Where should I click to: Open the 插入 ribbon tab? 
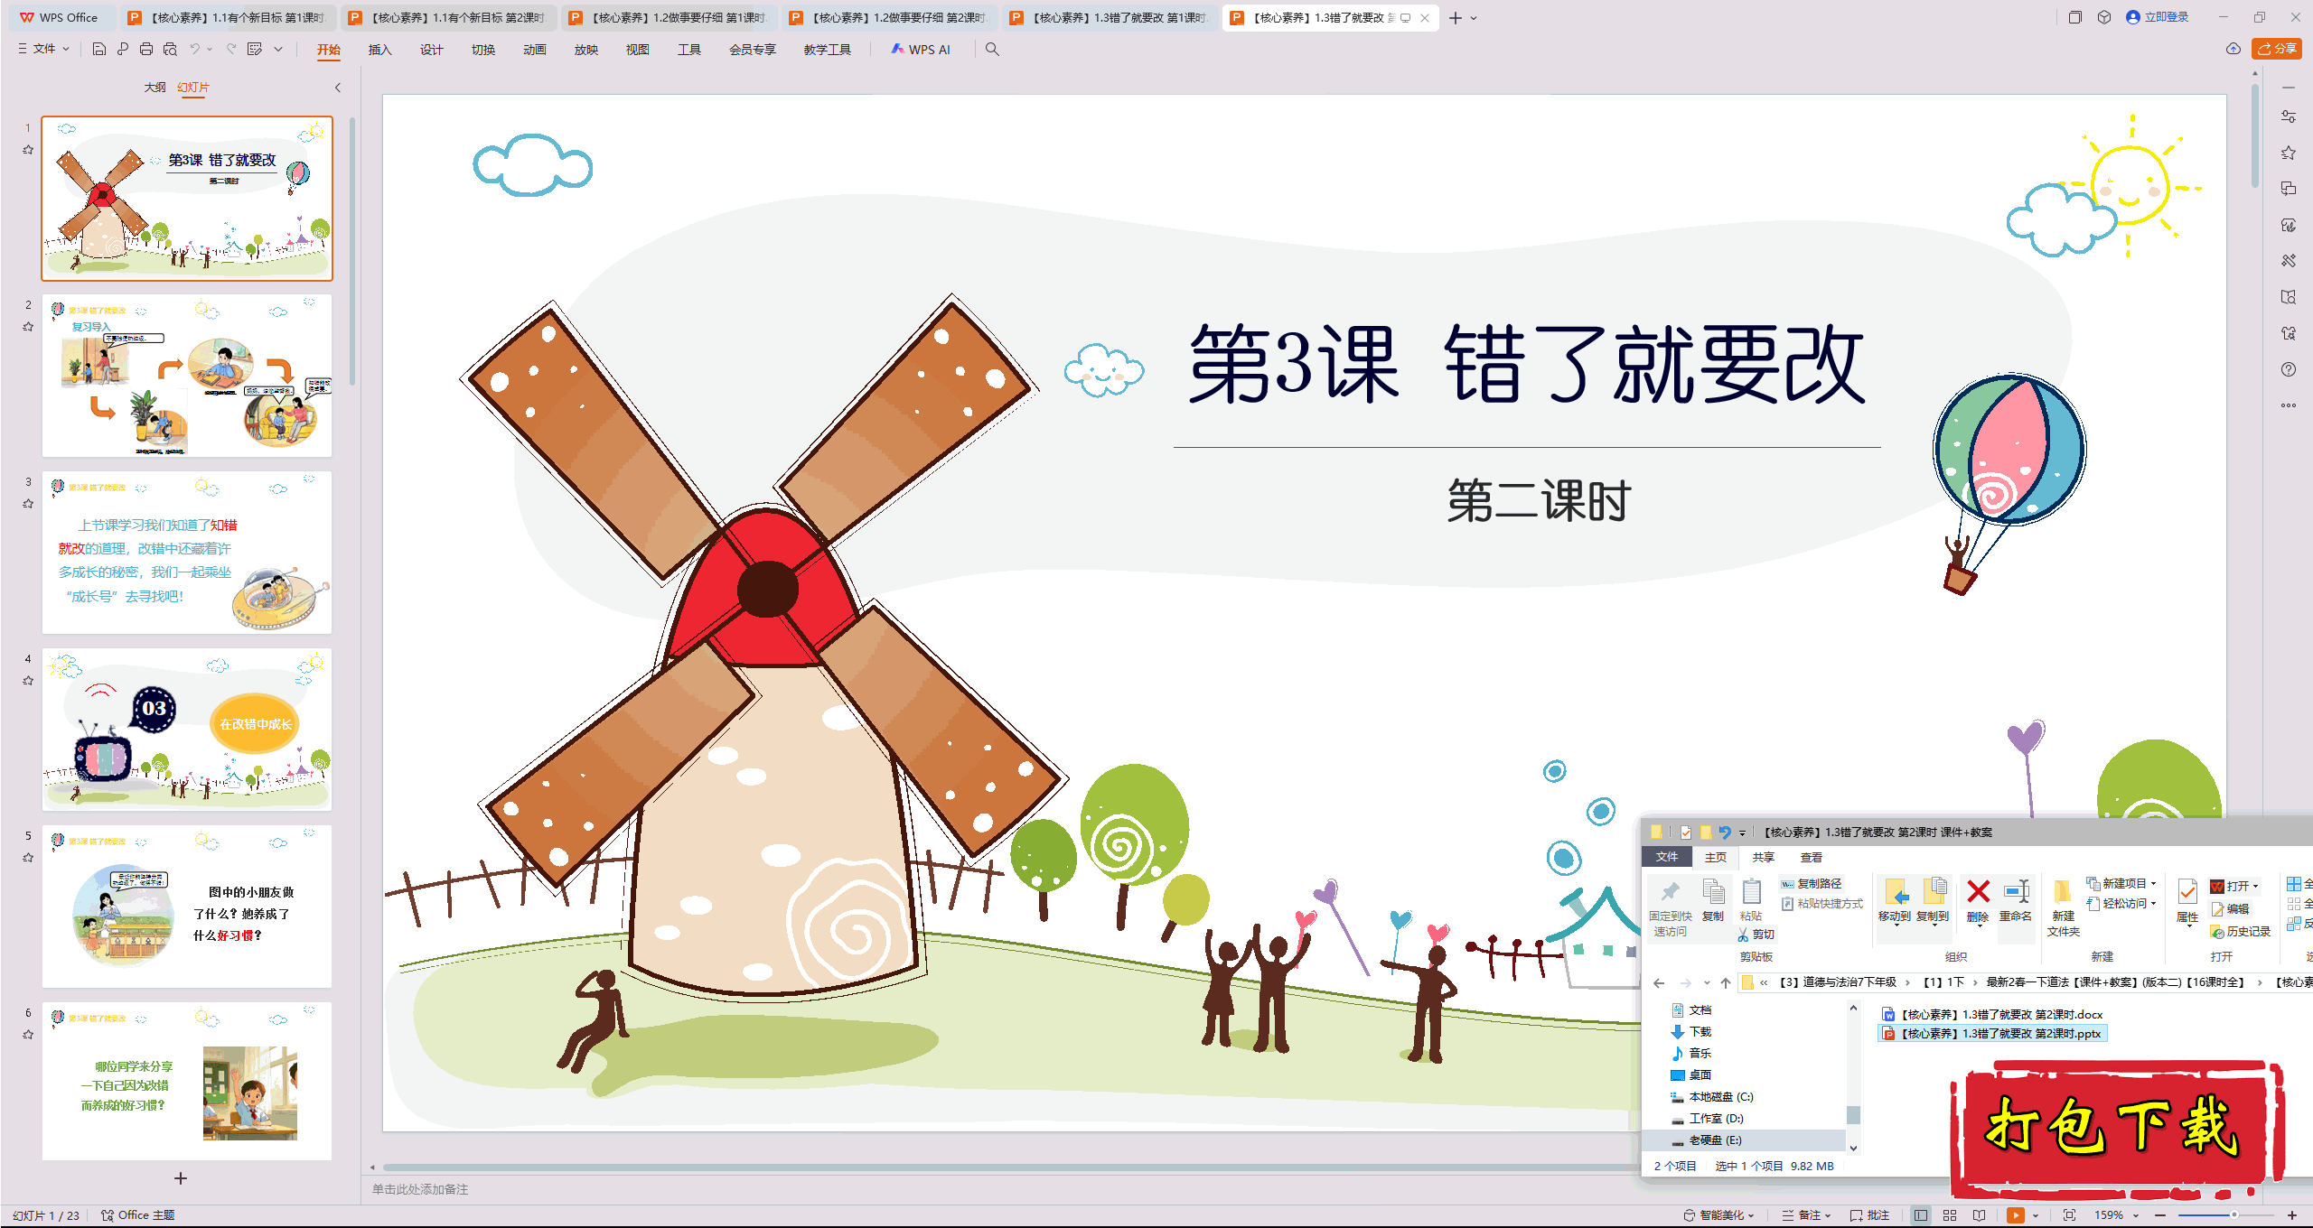click(x=379, y=50)
